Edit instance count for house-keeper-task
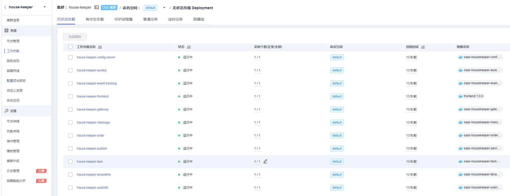Image resolution: width=510 pixels, height=196 pixels. 265,161
